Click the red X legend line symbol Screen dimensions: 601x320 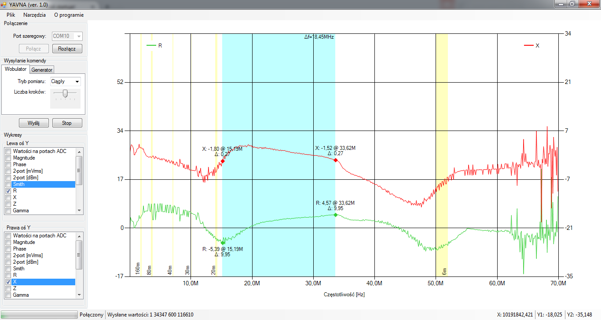pyautogui.click(x=528, y=45)
